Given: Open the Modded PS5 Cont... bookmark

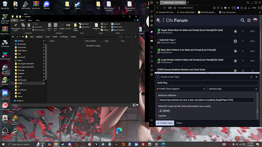Looking at the screenshot, I should click(165, 12).
